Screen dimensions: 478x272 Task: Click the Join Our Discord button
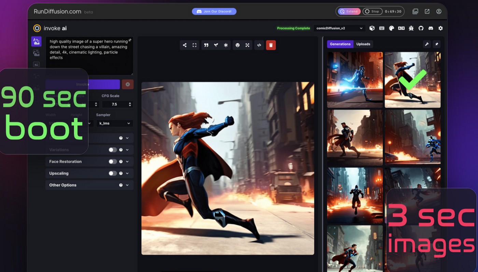tap(214, 11)
